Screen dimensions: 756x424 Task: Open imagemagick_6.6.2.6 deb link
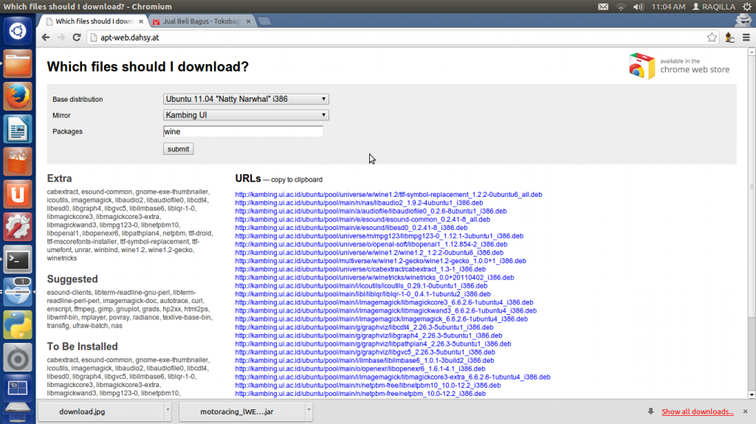coord(382,319)
